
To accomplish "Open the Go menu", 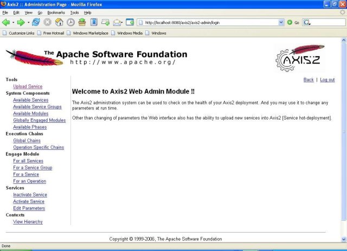I will click(x=40, y=12).
